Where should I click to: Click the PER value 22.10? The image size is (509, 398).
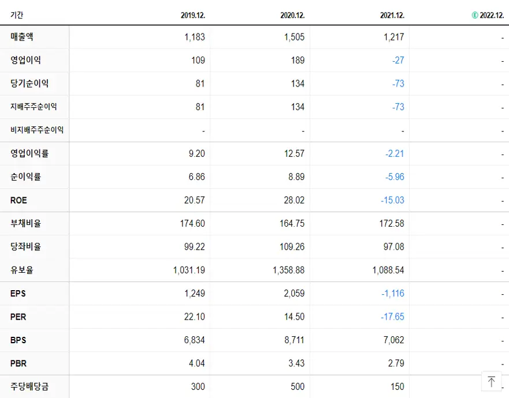click(195, 317)
